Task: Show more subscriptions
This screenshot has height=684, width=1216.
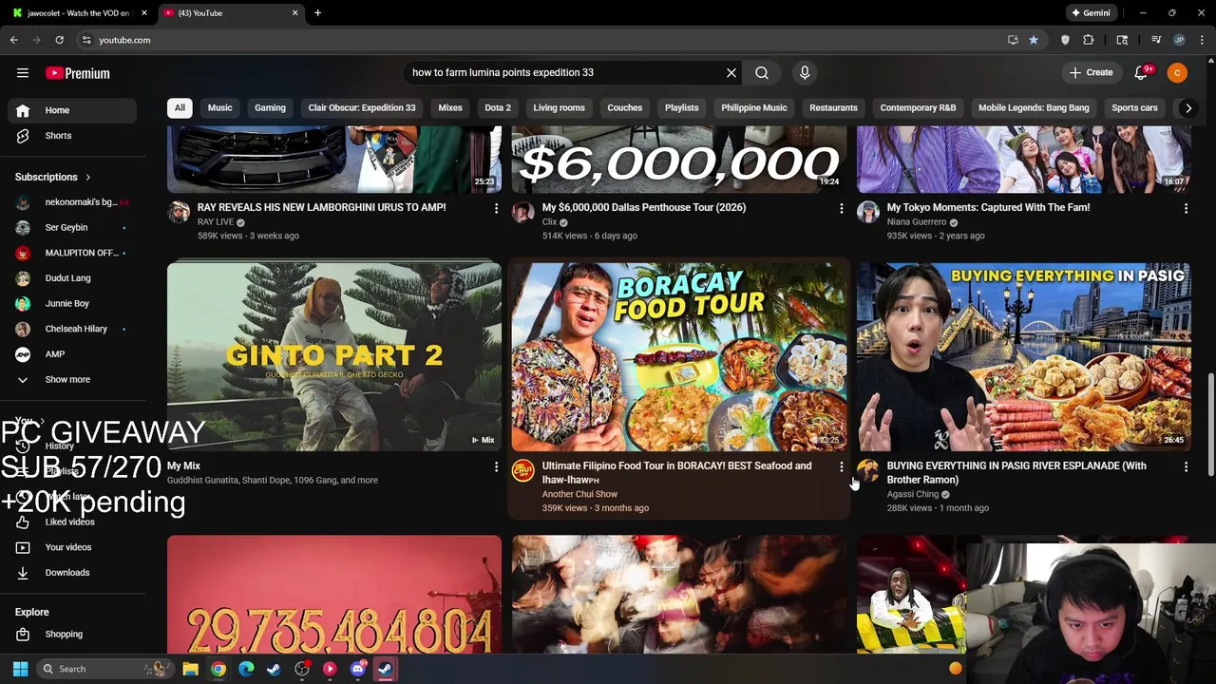Action: (73, 380)
